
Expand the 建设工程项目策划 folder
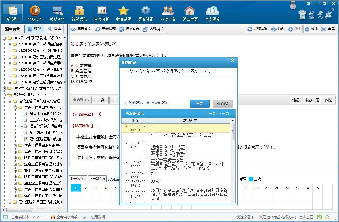16,151
